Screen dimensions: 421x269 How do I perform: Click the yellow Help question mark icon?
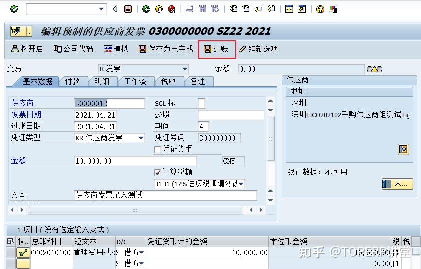pos(320,9)
